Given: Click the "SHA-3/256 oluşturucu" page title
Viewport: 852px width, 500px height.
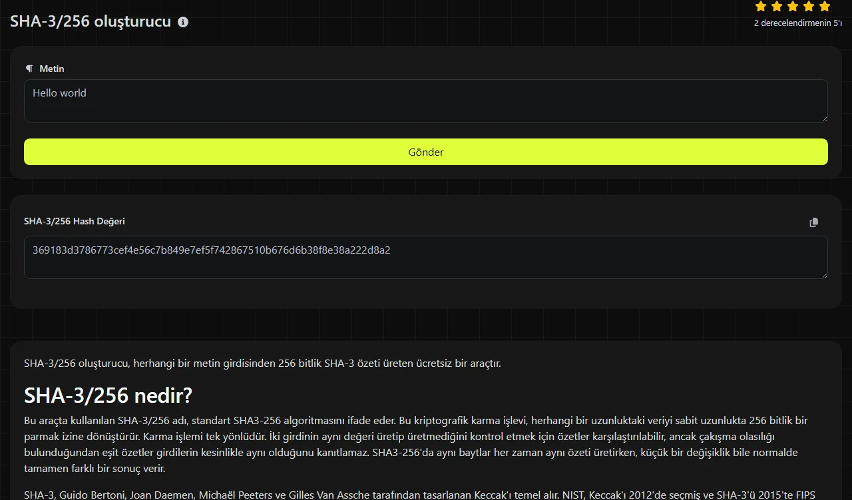Looking at the screenshot, I should 91,21.
